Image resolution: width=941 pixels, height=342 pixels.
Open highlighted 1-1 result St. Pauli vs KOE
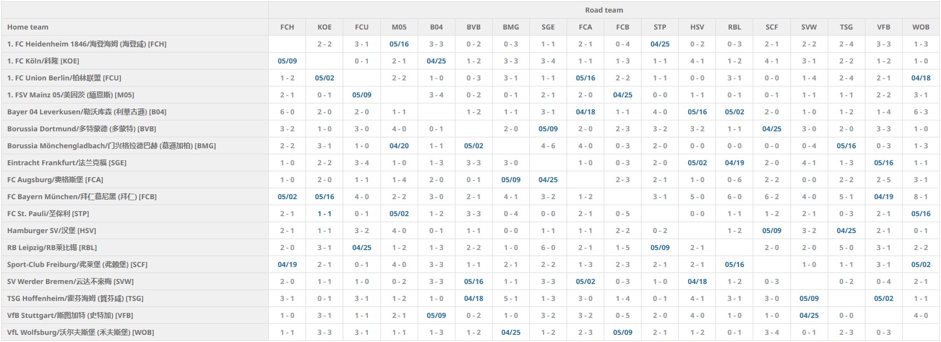click(x=324, y=213)
